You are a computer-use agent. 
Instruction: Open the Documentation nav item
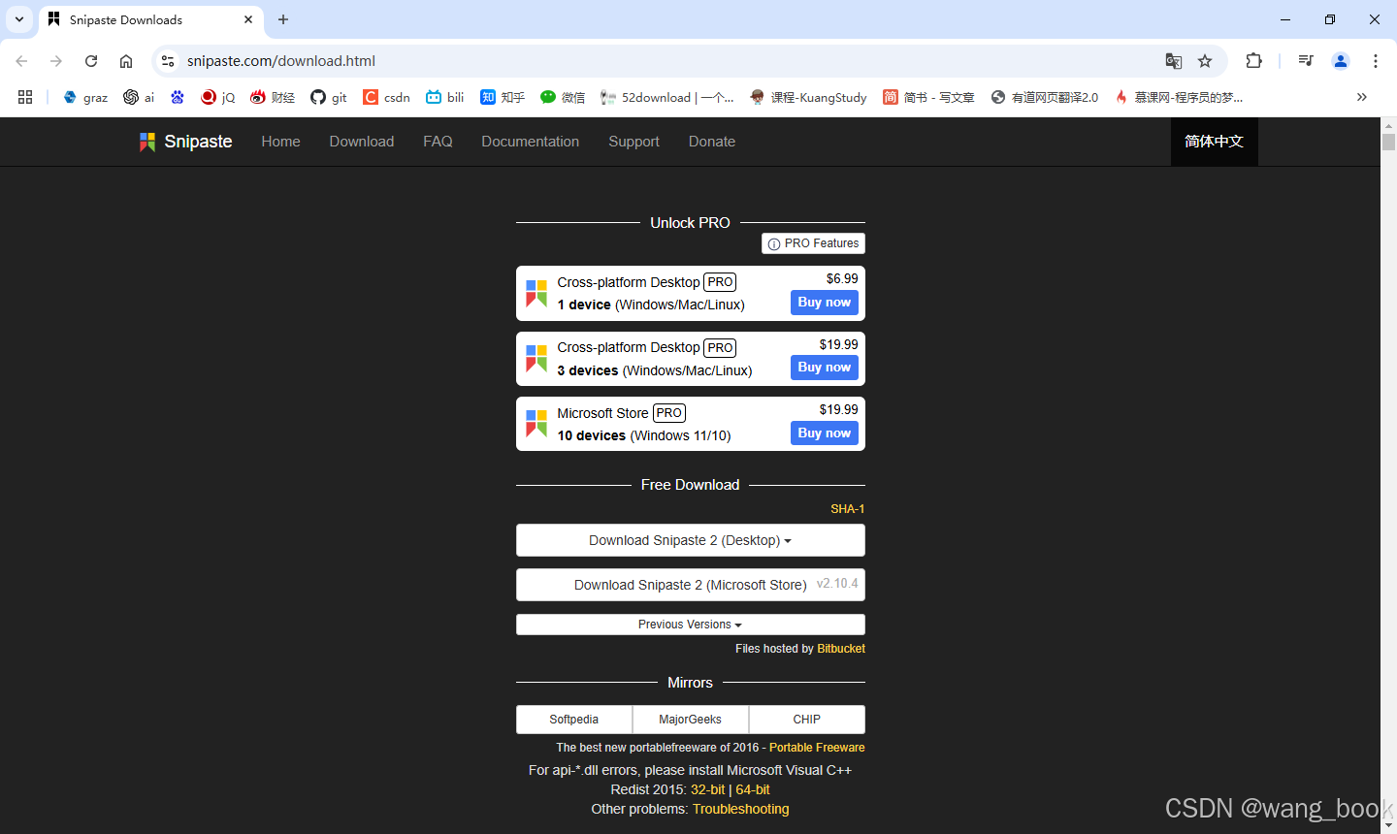[531, 142]
